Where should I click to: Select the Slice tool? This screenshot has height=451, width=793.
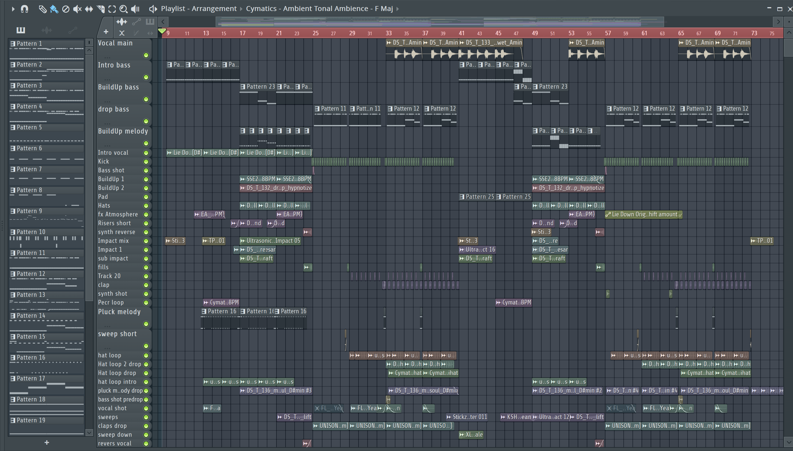101,9
